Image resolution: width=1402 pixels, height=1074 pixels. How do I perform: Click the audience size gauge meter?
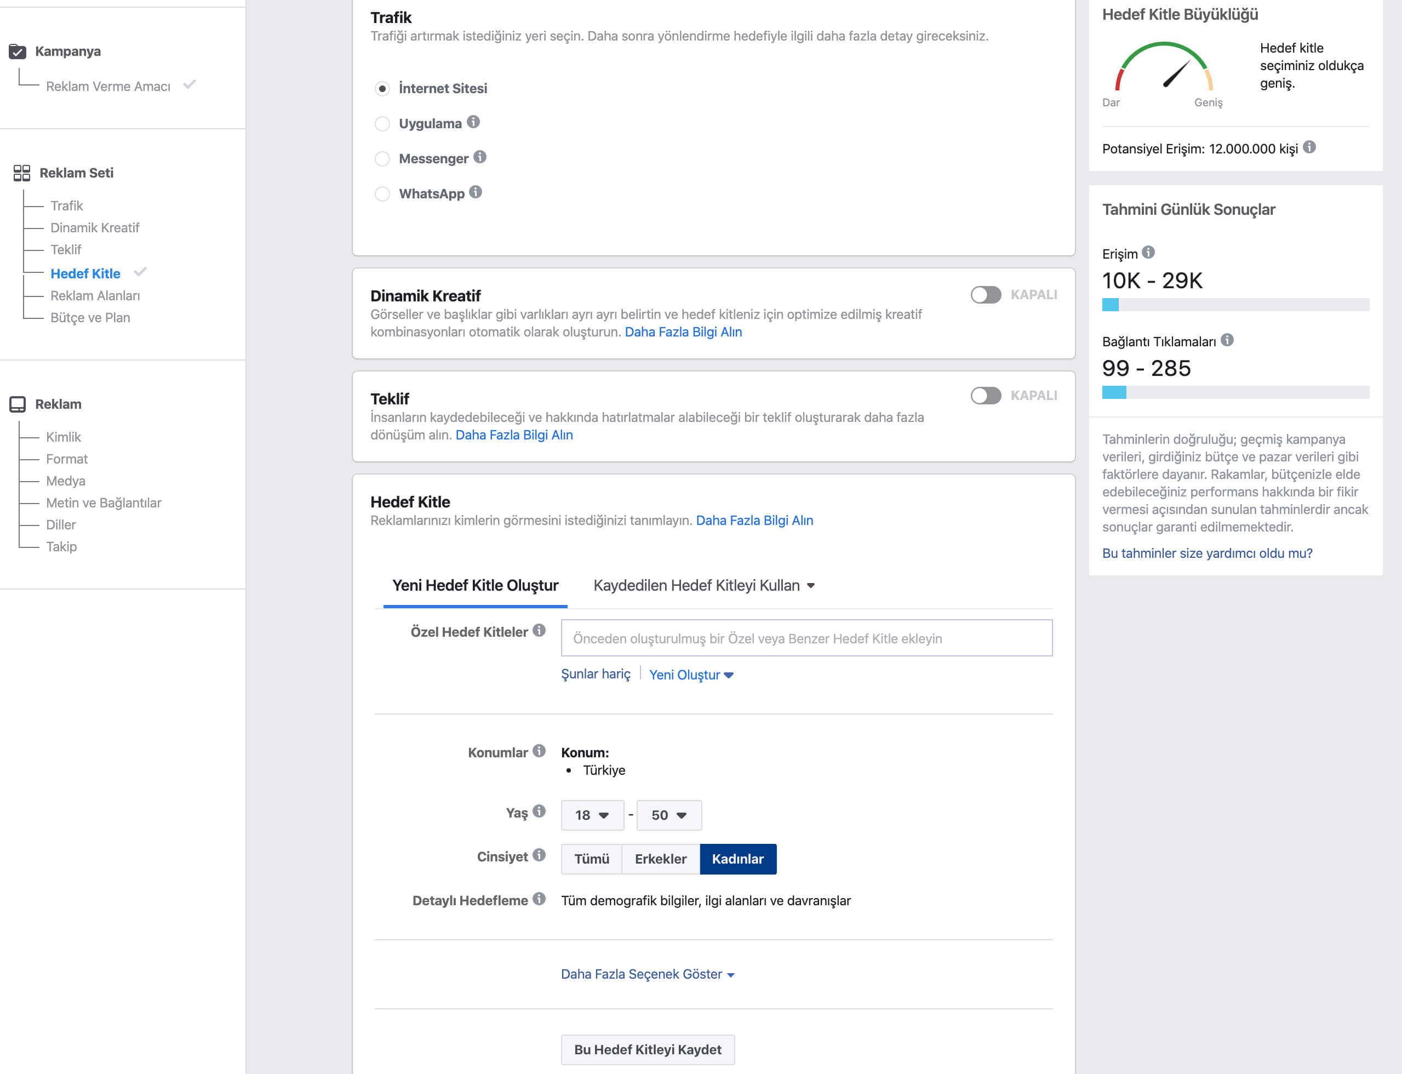[x=1164, y=66]
